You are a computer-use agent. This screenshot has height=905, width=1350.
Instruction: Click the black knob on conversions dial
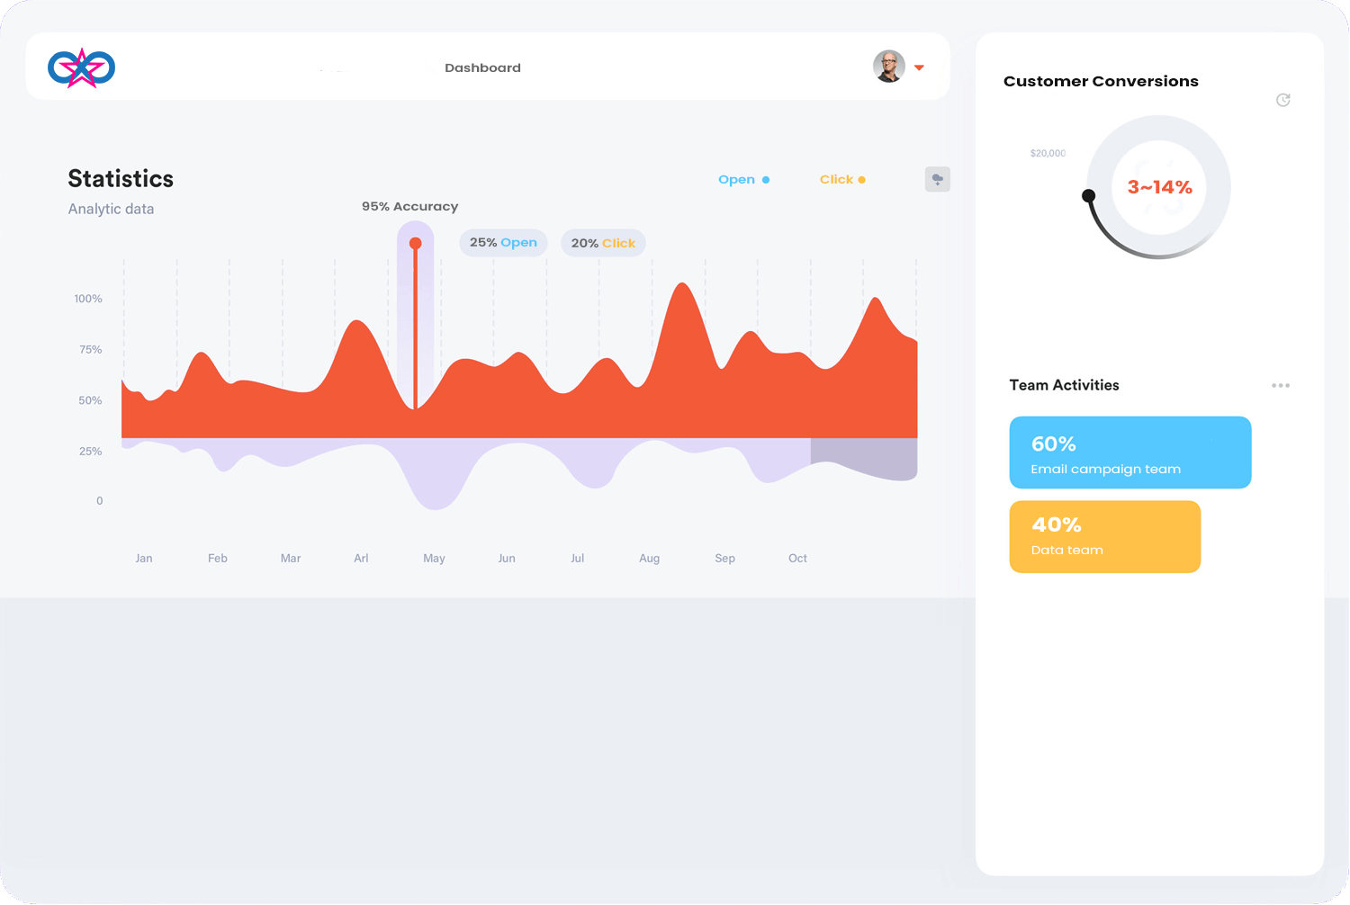1088,195
